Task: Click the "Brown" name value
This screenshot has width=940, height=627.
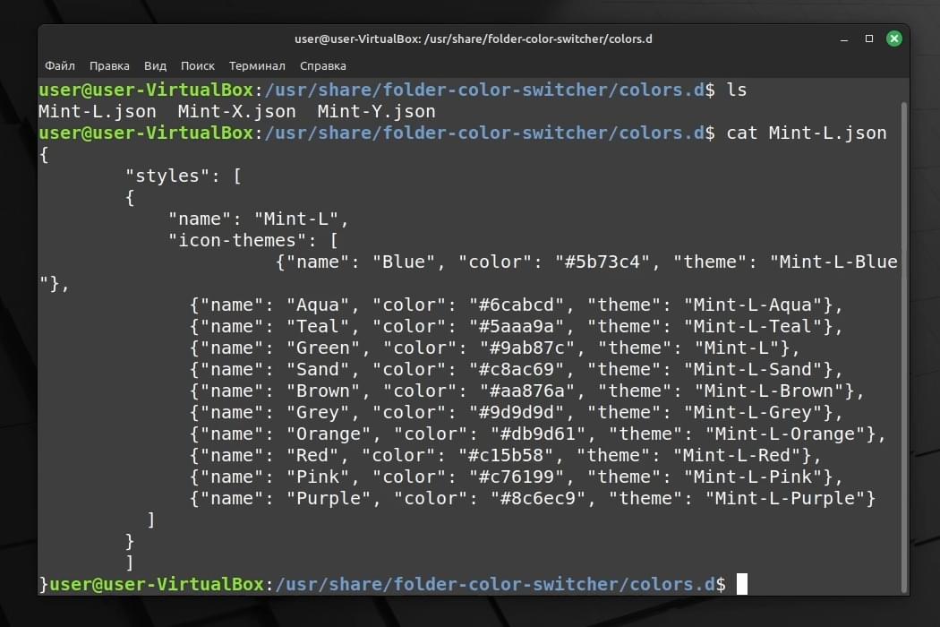Action: pyautogui.click(x=322, y=391)
